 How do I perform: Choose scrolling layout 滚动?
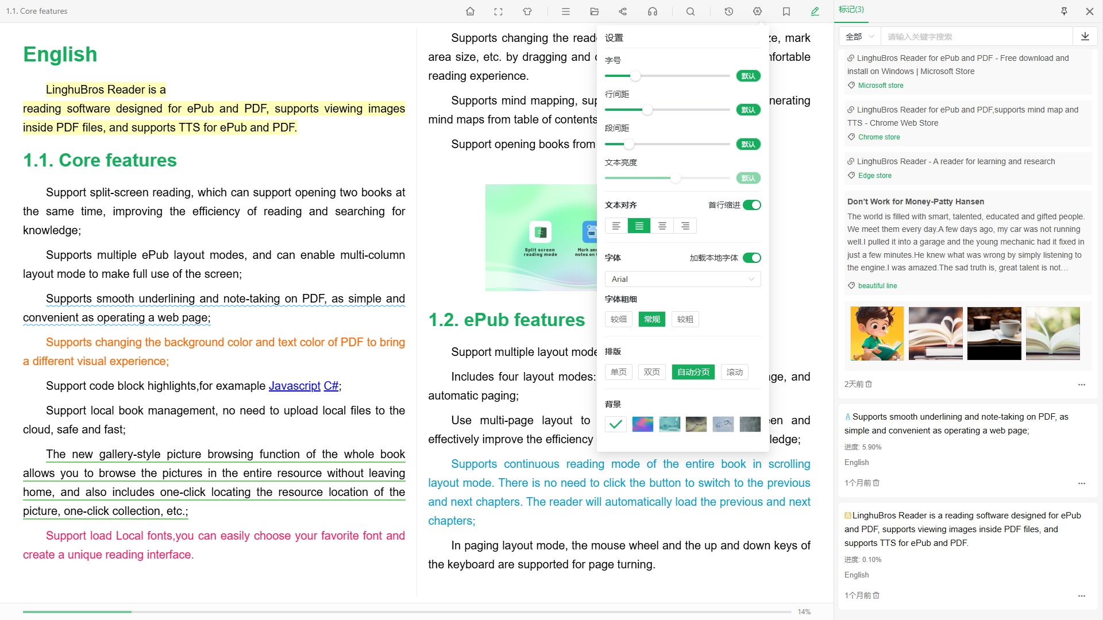(x=735, y=372)
